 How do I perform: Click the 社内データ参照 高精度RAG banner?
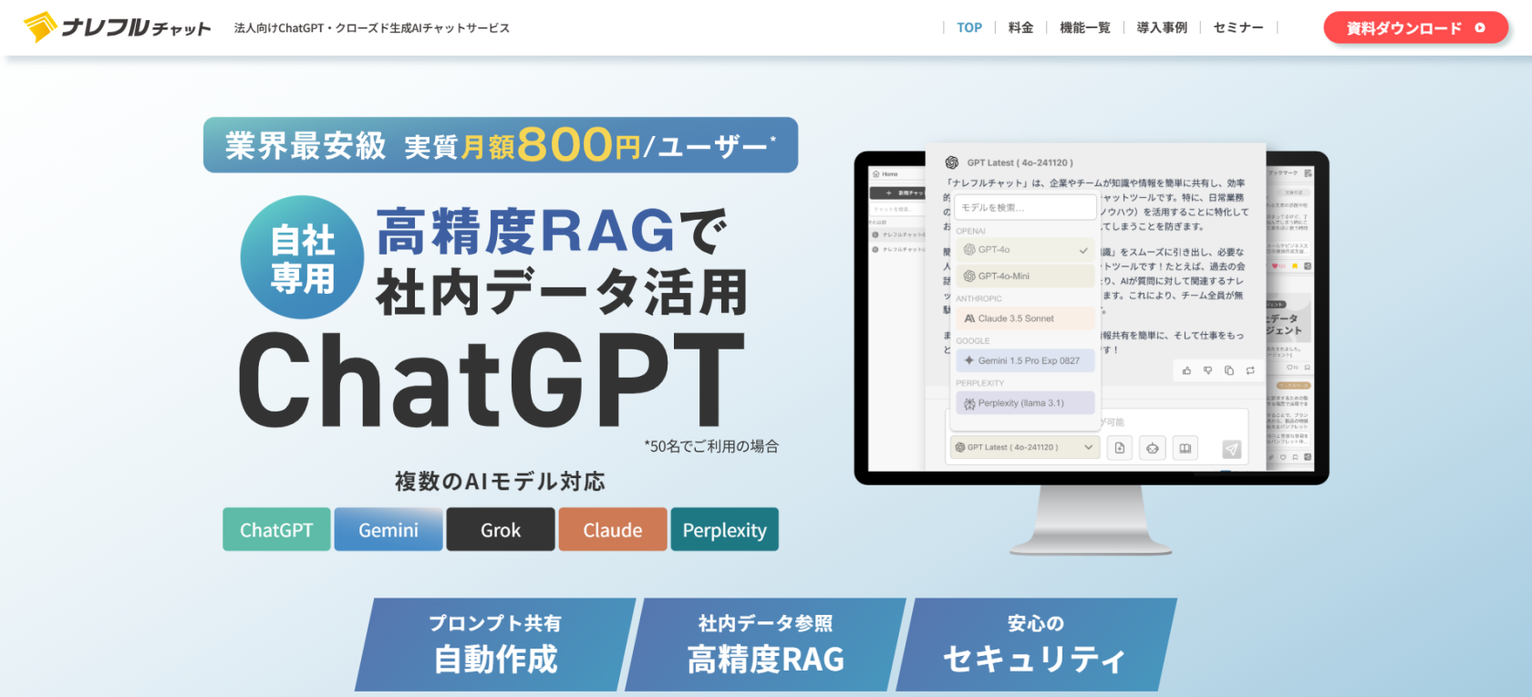click(765, 644)
